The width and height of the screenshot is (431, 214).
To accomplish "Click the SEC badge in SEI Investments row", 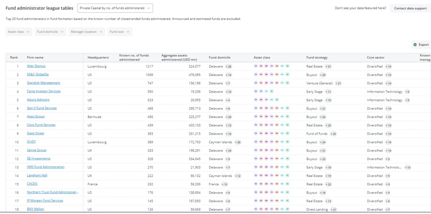I will click(x=282, y=159).
